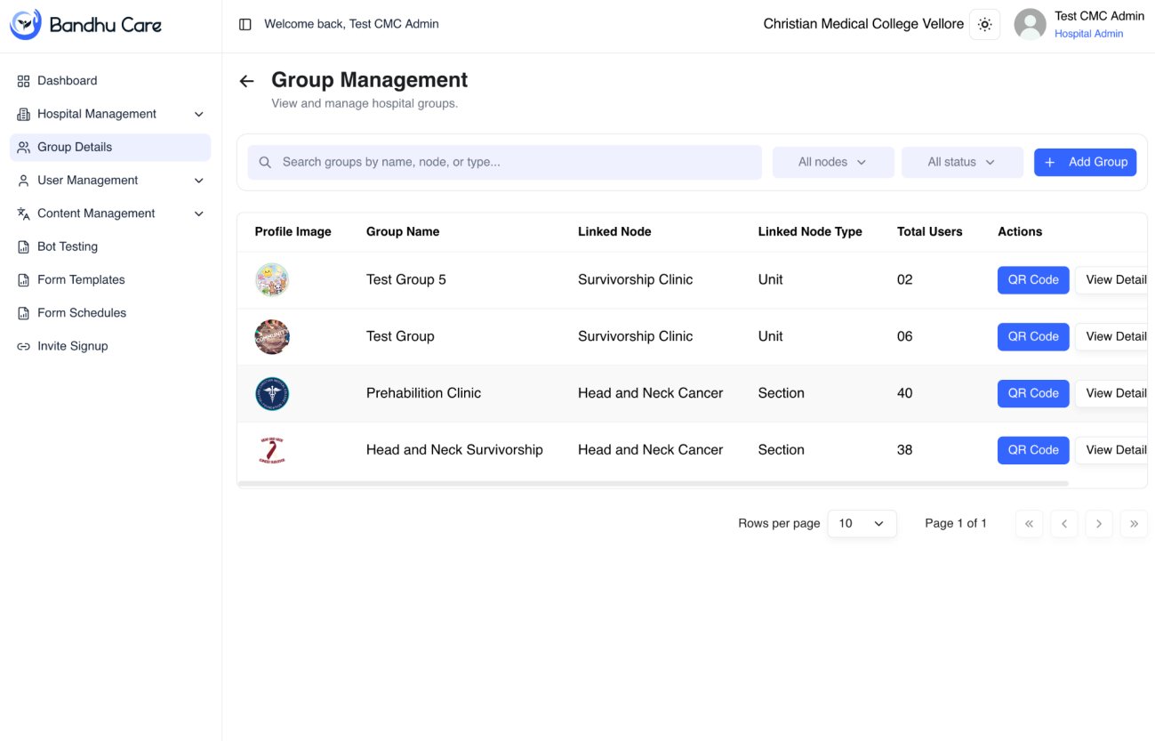Click the search magnifier icon
The width and height of the screenshot is (1155, 741).
(x=265, y=163)
